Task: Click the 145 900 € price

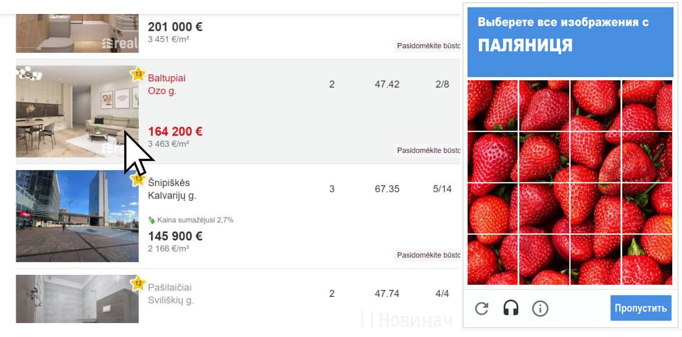Action: click(x=175, y=236)
